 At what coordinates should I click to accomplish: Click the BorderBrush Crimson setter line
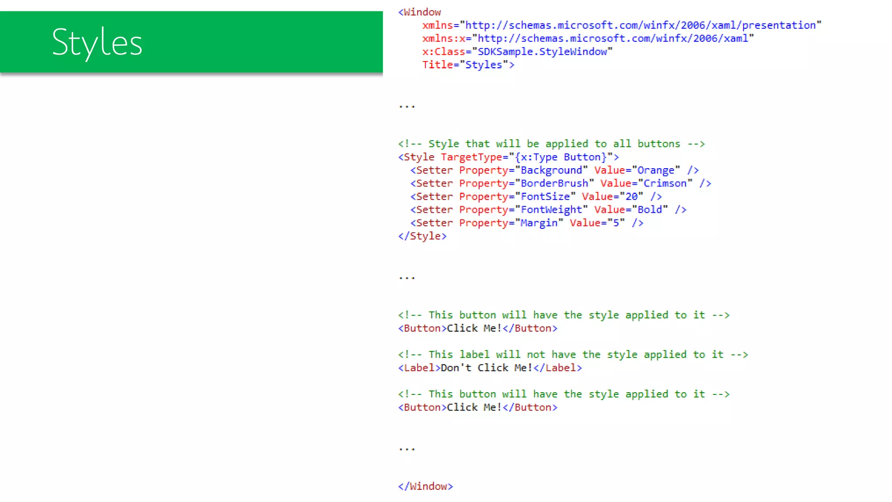point(560,183)
